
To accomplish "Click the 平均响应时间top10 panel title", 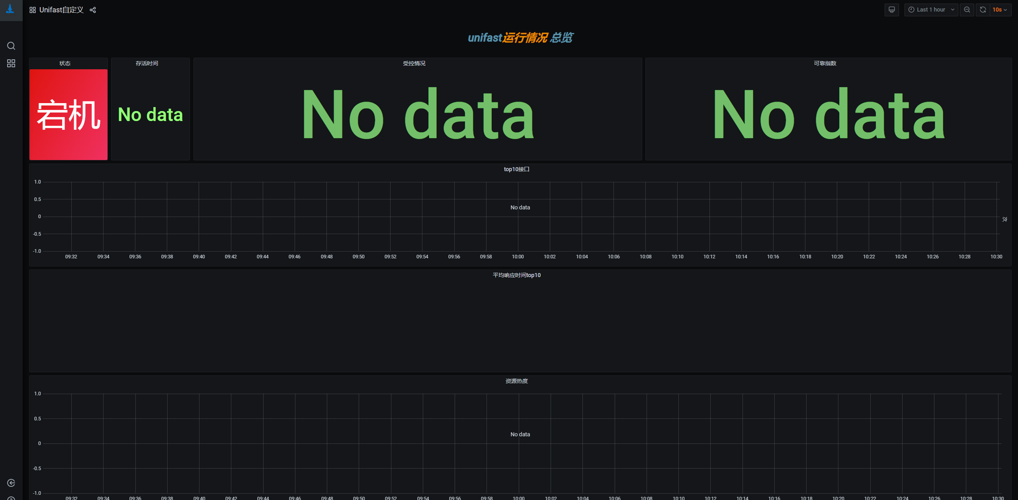I will tap(516, 275).
